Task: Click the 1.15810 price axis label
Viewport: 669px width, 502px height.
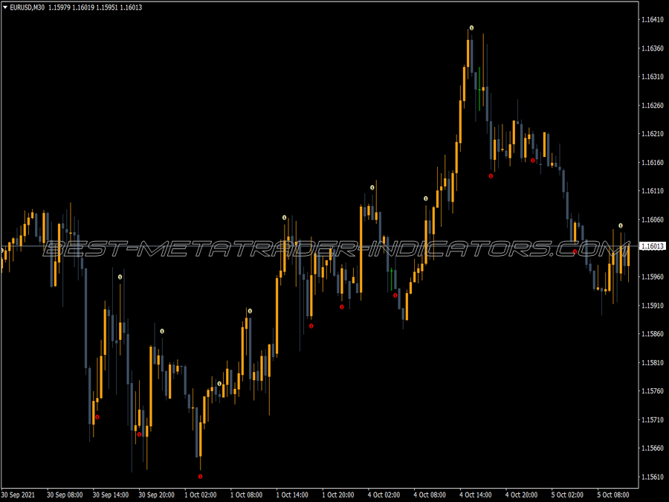Action: [x=653, y=362]
